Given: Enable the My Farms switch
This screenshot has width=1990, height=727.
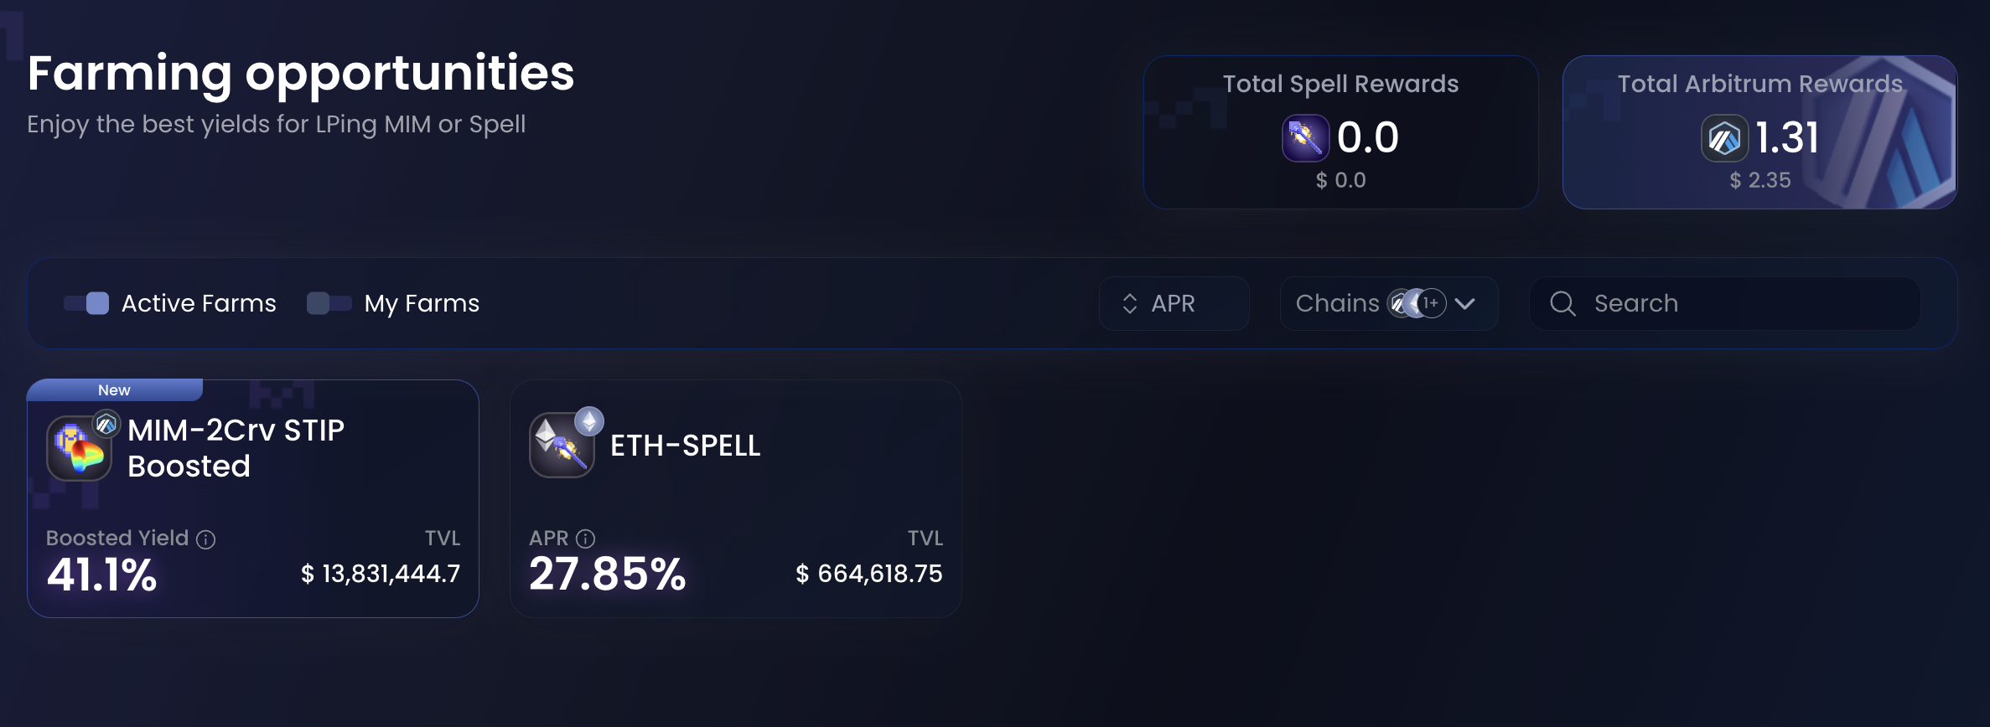Looking at the screenshot, I should (329, 303).
